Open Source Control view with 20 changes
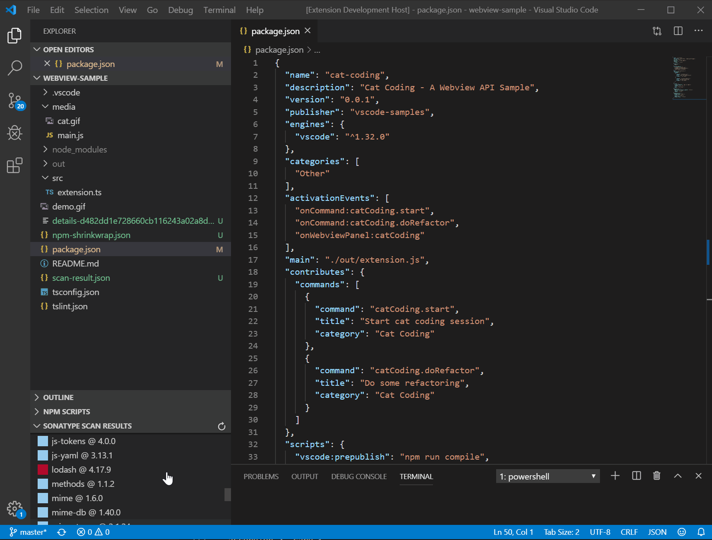This screenshot has width=712, height=540. pyautogui.click(x=15, y=101)
